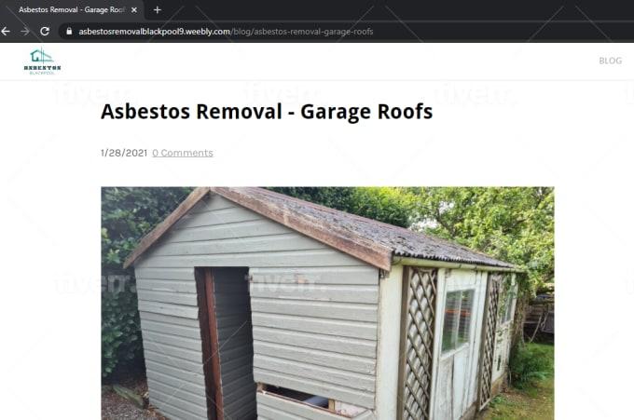The image size is (634, 420).
Task: Click the browser forward arrow
Action: (25, 31)
